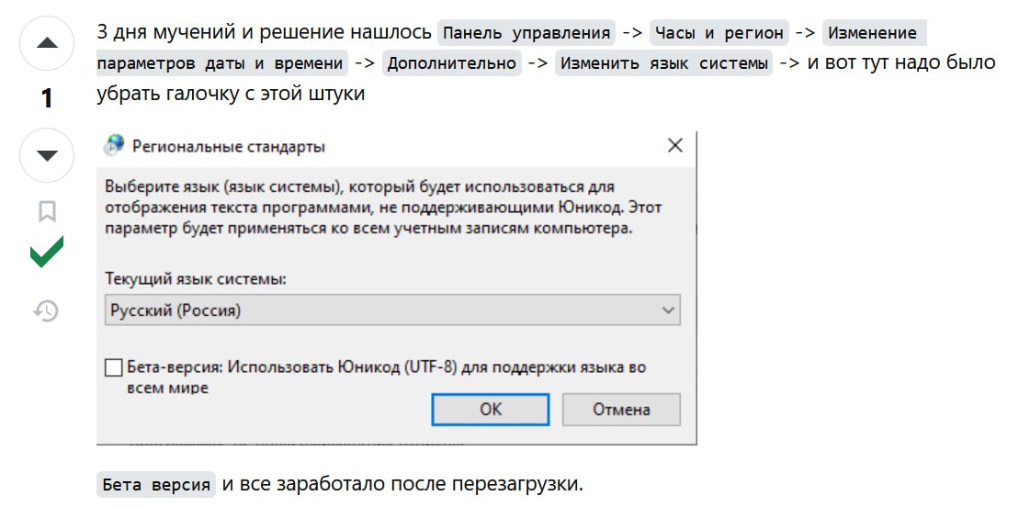
Task: Click the dropdown chevron for system language
Action: point(668,310)
